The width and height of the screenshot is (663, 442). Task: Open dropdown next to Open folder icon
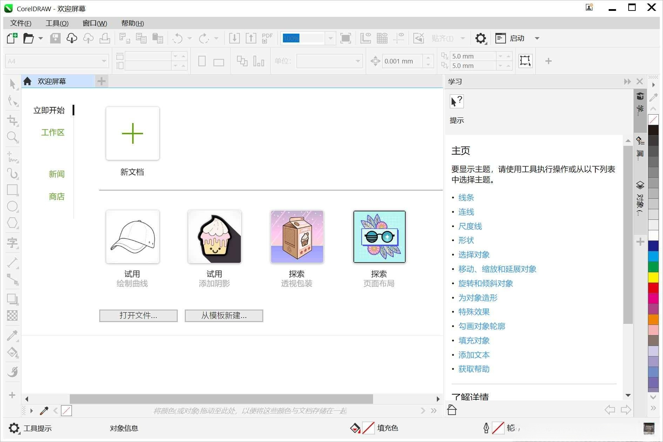coord(41,38)
